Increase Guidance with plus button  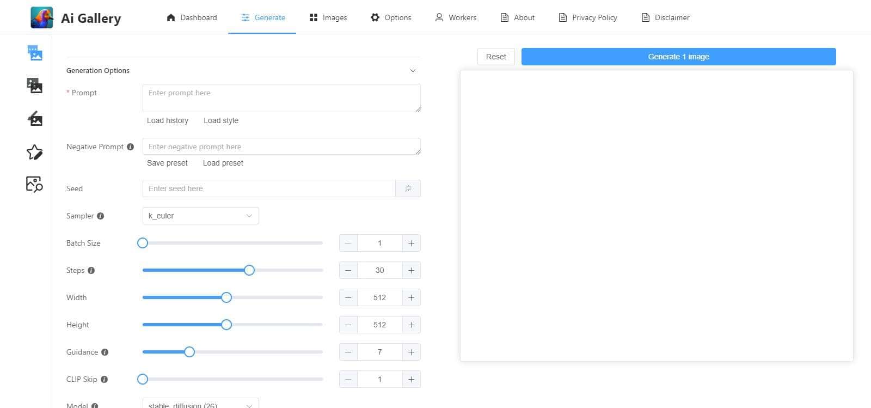point(411,352)
